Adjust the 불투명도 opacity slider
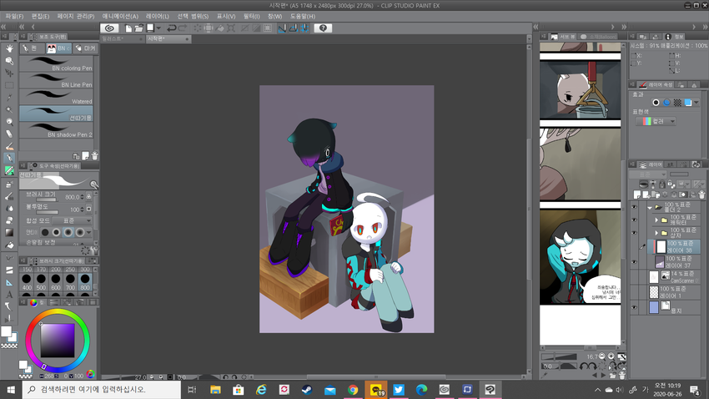This screenshot has width=709, height=399. point(47,212)
